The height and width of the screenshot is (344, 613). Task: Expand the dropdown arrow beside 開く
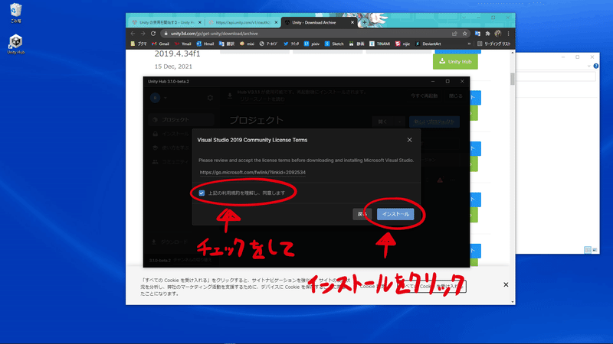click(x=399, y=122)
